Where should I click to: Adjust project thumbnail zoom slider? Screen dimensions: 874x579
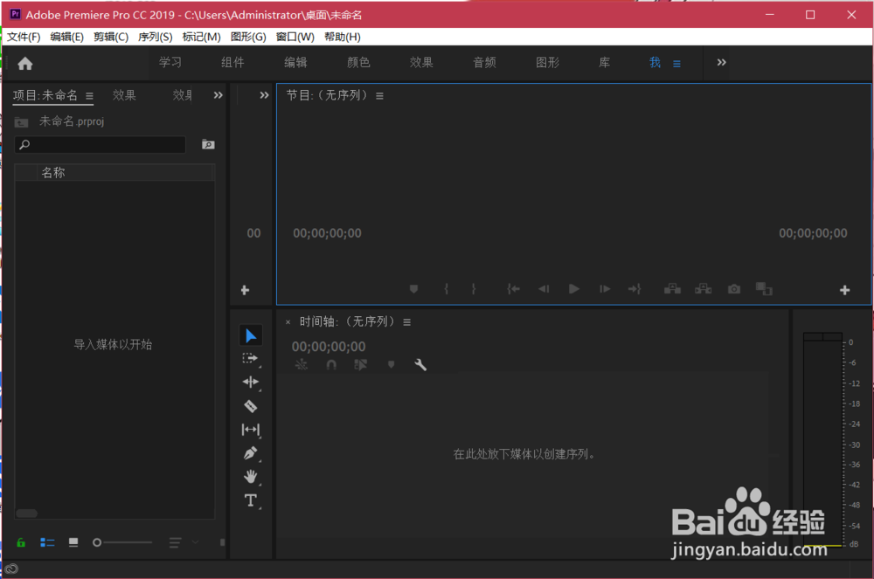coord(122,542)
